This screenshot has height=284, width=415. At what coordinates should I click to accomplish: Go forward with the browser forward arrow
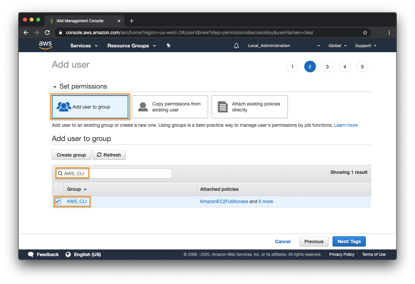click(x=37, y=33)
